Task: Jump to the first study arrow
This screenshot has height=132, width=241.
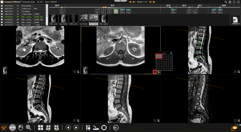Action: [130, 2]
